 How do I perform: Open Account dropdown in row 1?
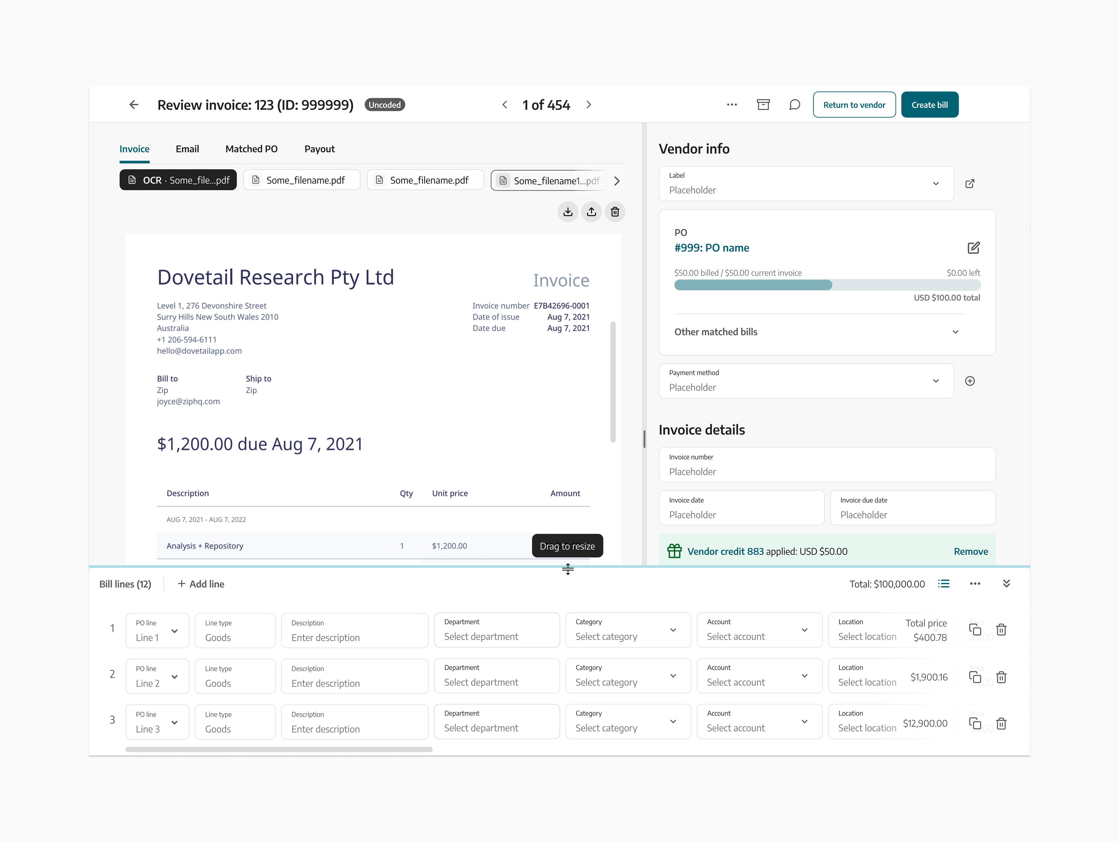pos(759,630)
